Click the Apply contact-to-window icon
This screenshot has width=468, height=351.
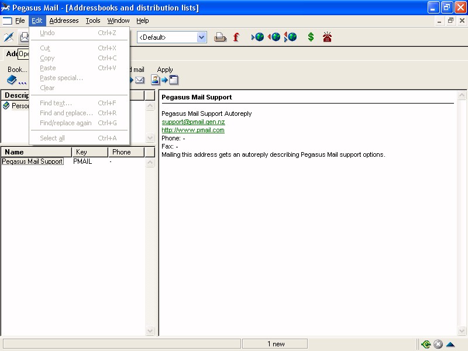pyautogui.click(x=165, y=80)
